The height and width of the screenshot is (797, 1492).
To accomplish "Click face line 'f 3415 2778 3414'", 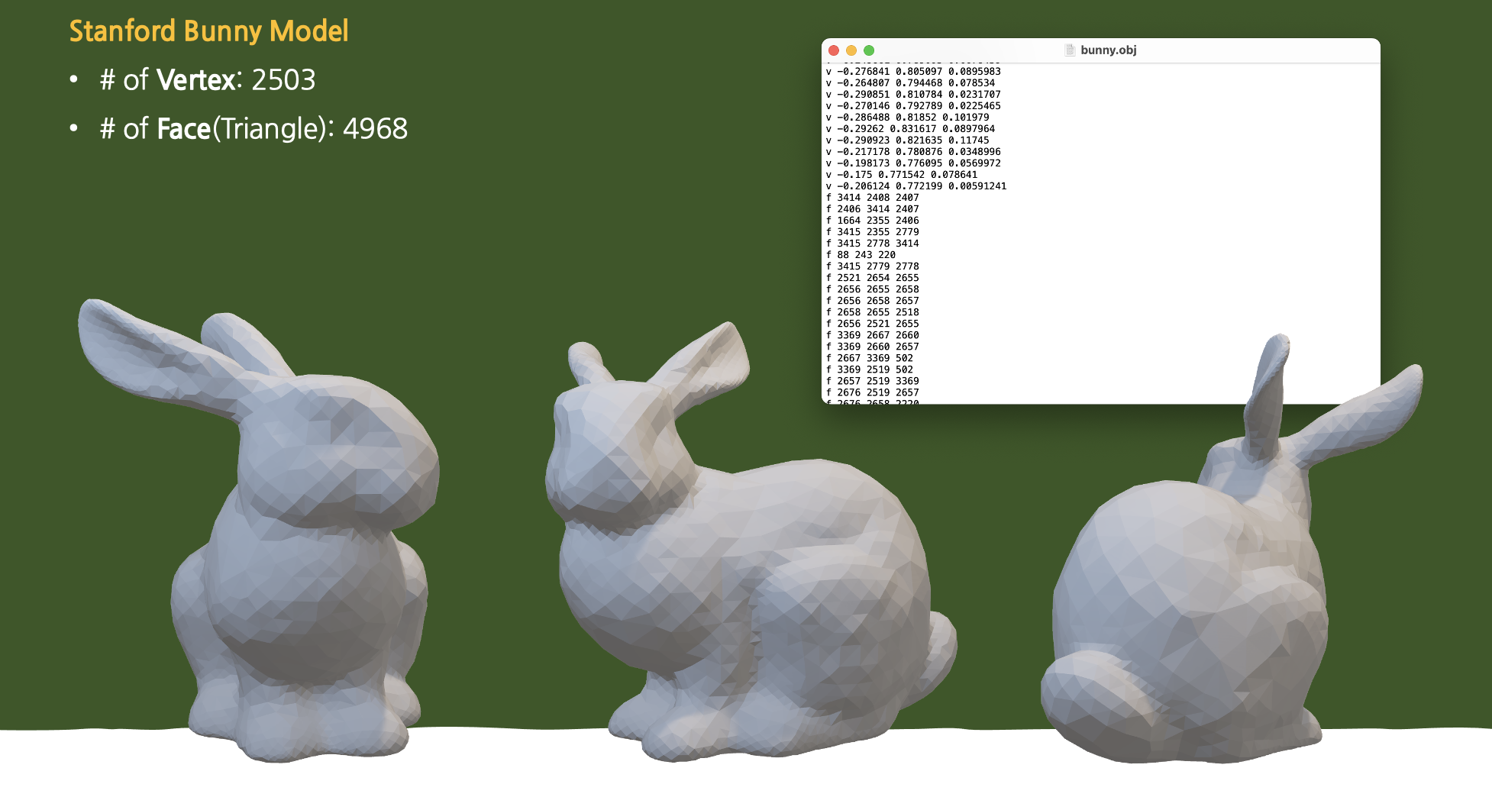I will 873,244.
